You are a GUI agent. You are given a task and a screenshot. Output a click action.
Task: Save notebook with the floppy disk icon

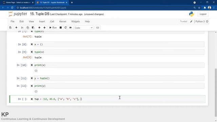tap(11, 28)
